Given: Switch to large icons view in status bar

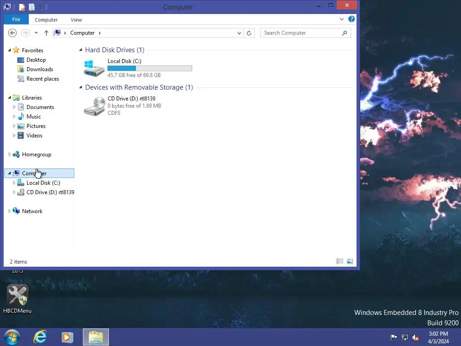Looking at the screenshot, I should 350,261.
